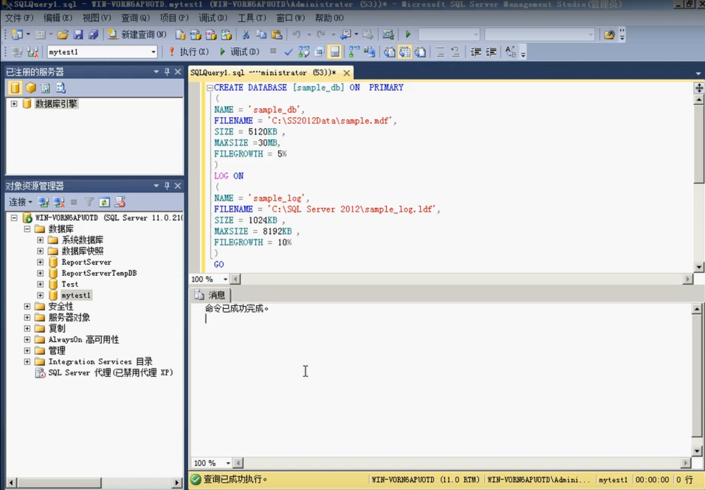This screenshot has width=705, height=490.
Task: Click the Save All icon
Action: point(93,35)
